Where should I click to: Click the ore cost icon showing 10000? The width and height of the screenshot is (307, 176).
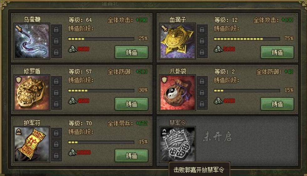pos(72,152)
